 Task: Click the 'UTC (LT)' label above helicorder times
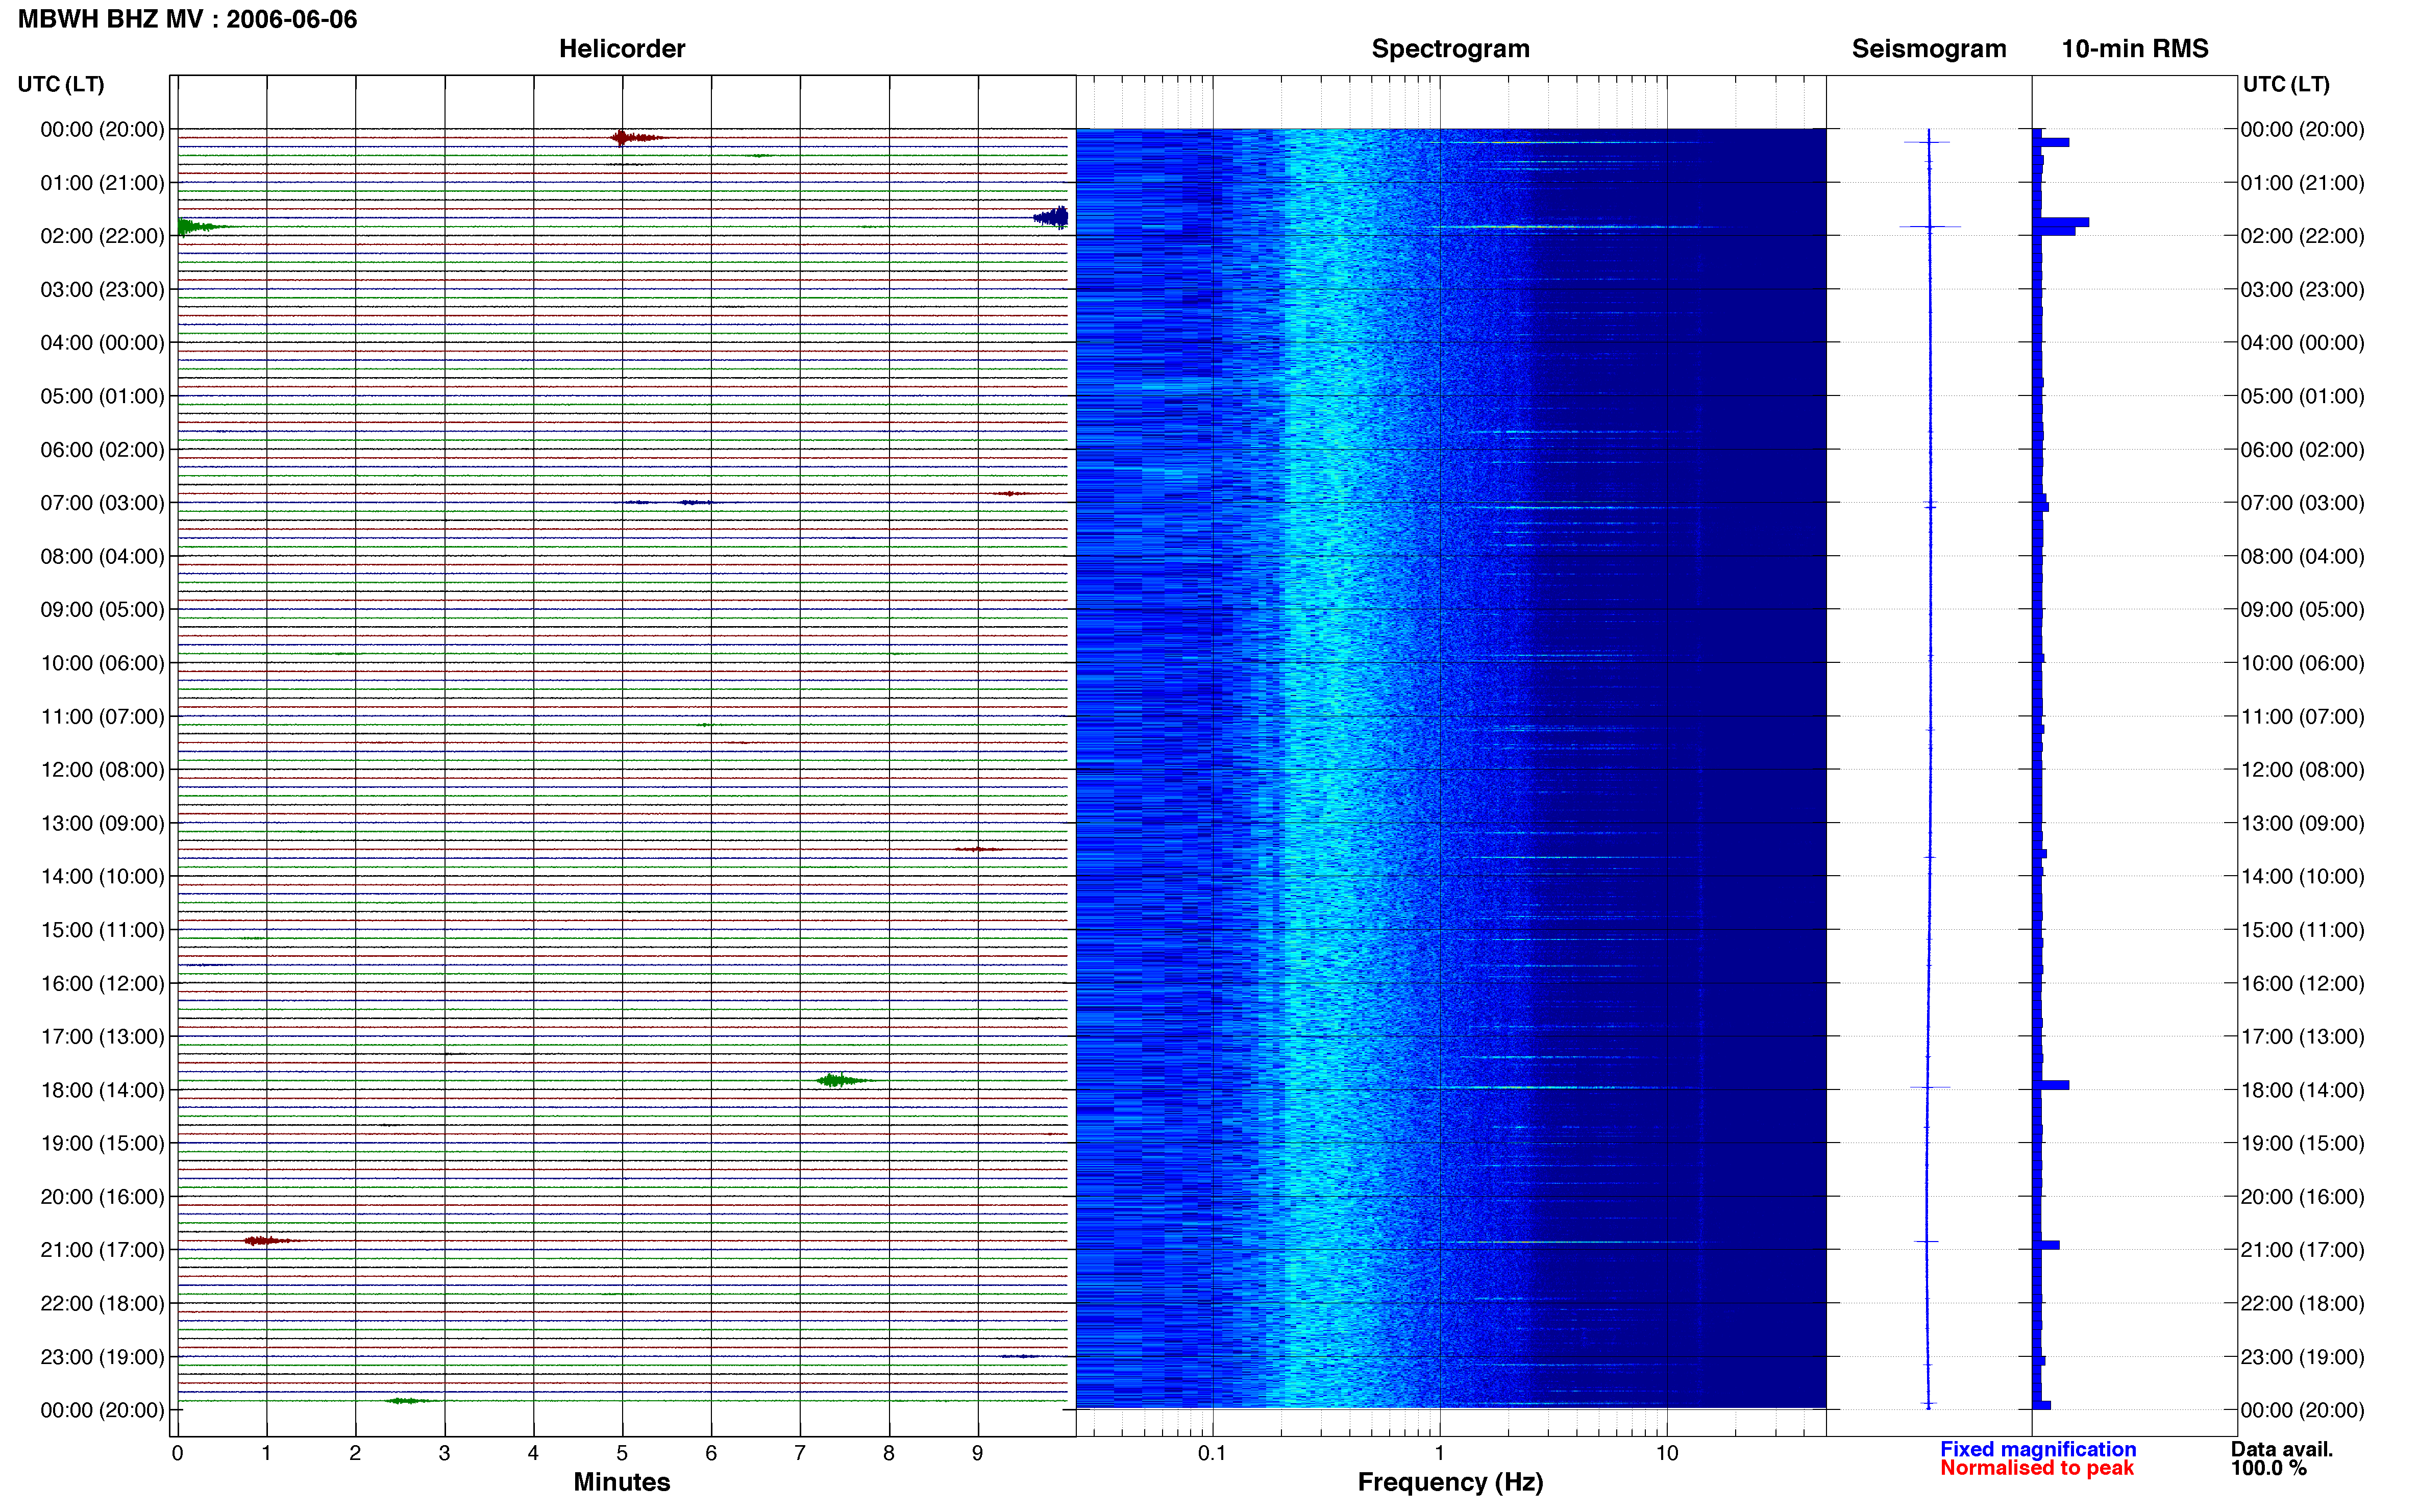tap(61, 84)
